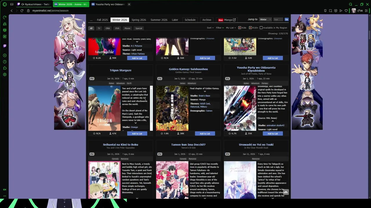
Task: Open Easy Setup menu lines icon
Action: pyautogui.click(x=366, y=11)
